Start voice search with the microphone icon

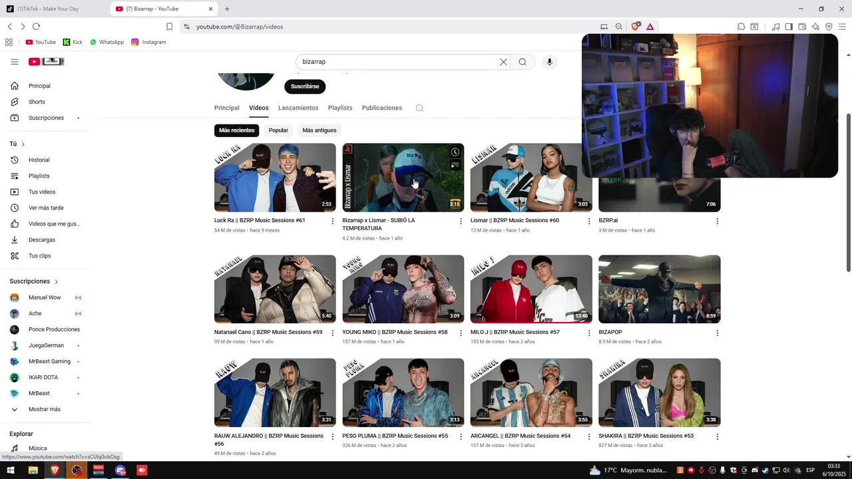pyautogui.click(x=549, y=62)
